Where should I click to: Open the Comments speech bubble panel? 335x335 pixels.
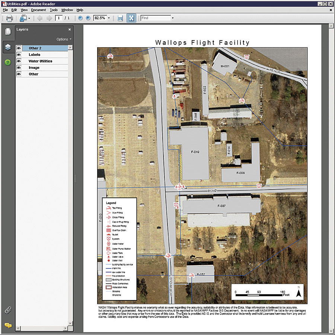point(8,325)
